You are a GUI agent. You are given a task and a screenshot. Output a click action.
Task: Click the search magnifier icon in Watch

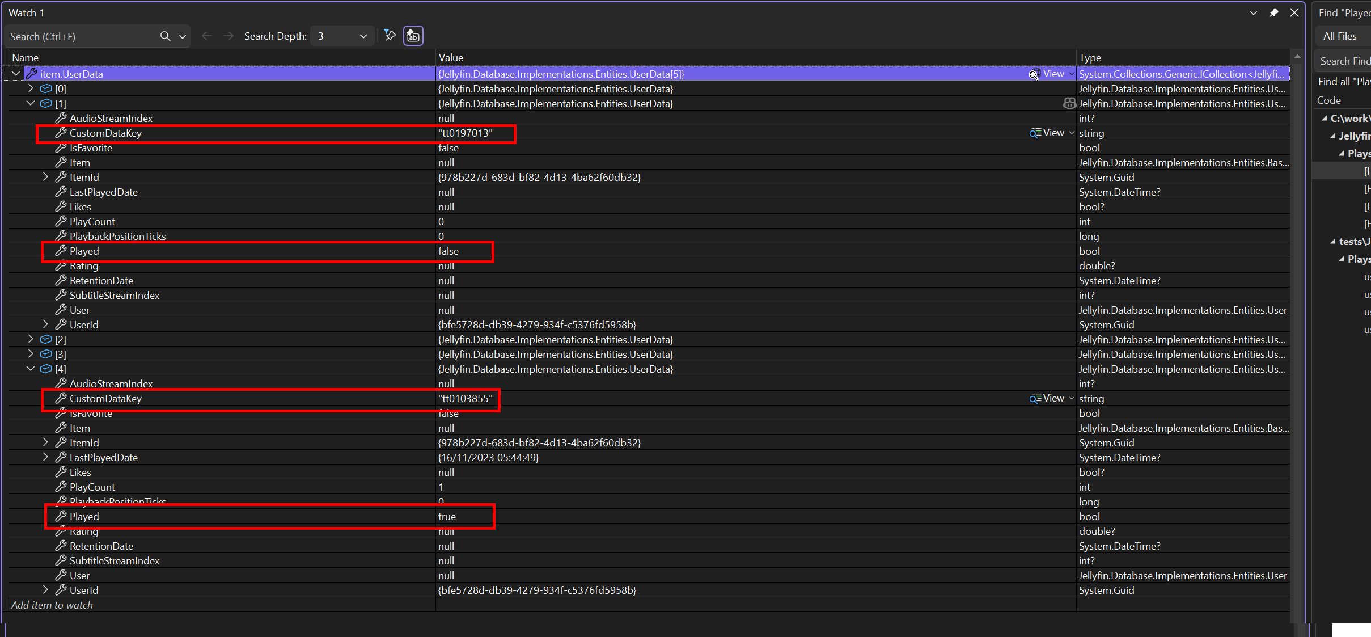coord(165,36)
